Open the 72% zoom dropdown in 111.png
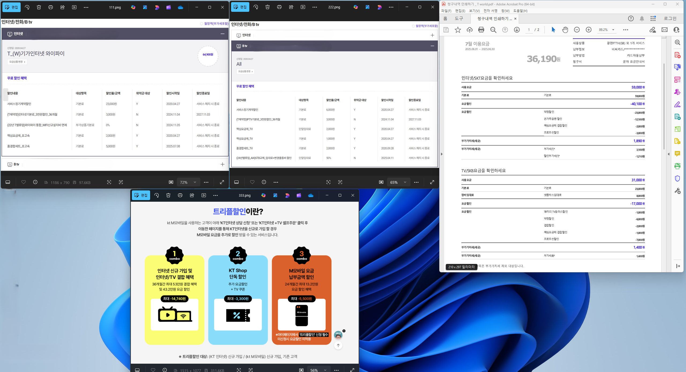686x372 pixels. click(189, 182)
